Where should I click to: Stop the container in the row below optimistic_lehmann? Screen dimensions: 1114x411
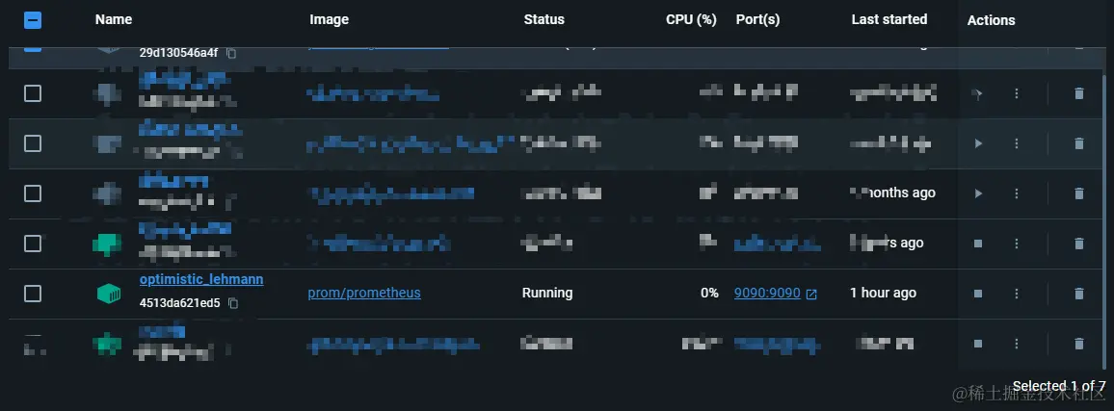point(978,344)
